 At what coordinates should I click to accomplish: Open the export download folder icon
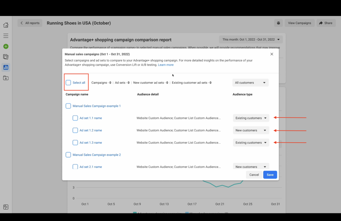point(6,78)
